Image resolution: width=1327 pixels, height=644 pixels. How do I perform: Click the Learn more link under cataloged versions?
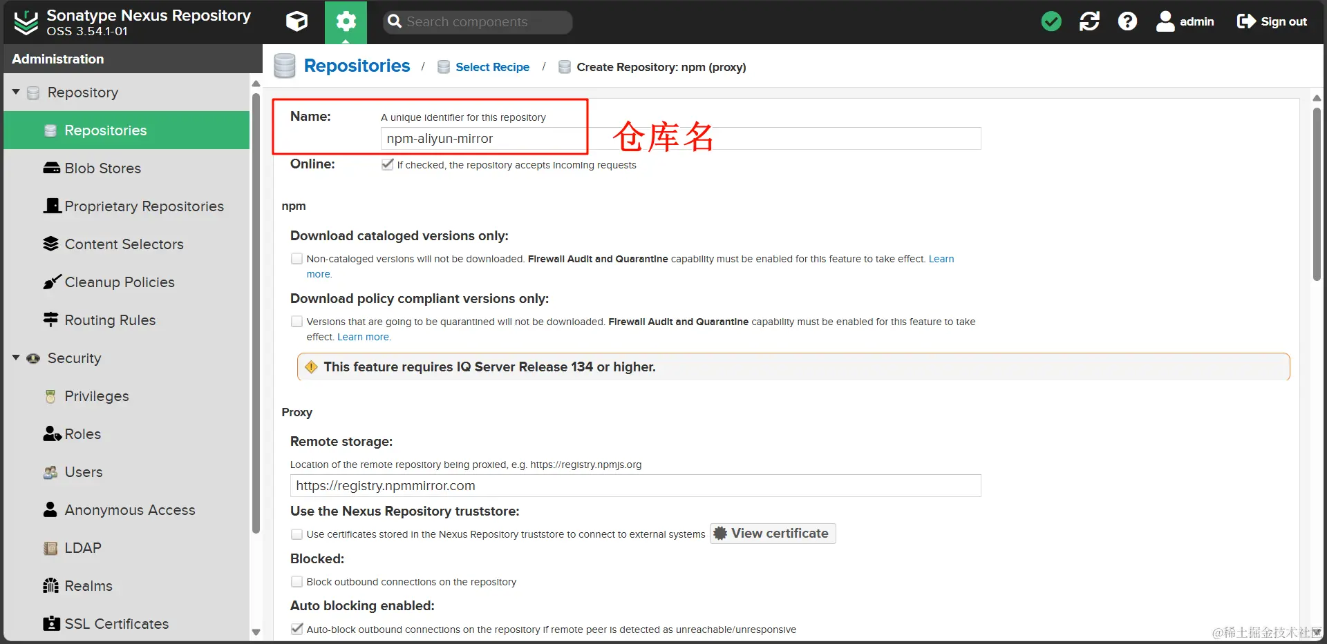941,259
